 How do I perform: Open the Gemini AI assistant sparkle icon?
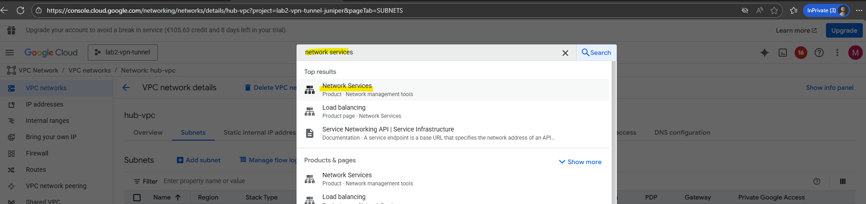click(x=764, y=53)
